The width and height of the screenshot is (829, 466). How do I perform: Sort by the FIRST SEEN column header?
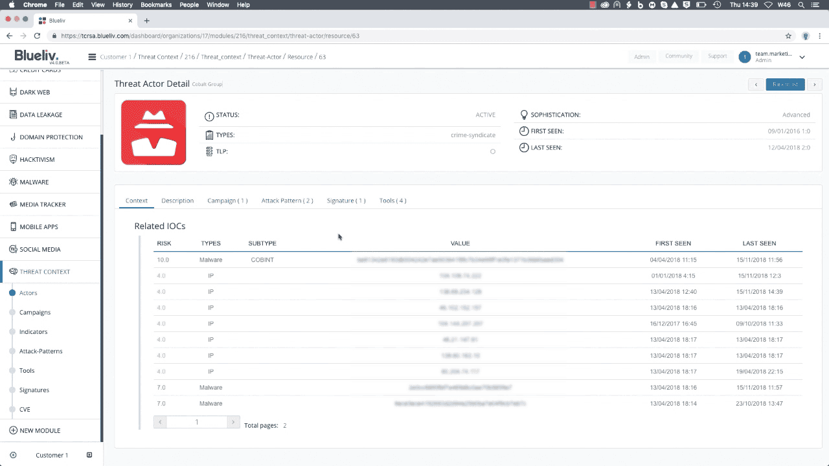673,243
